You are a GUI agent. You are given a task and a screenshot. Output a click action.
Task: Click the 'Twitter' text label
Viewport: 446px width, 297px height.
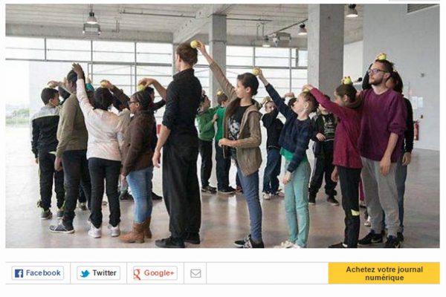[104, 272]
